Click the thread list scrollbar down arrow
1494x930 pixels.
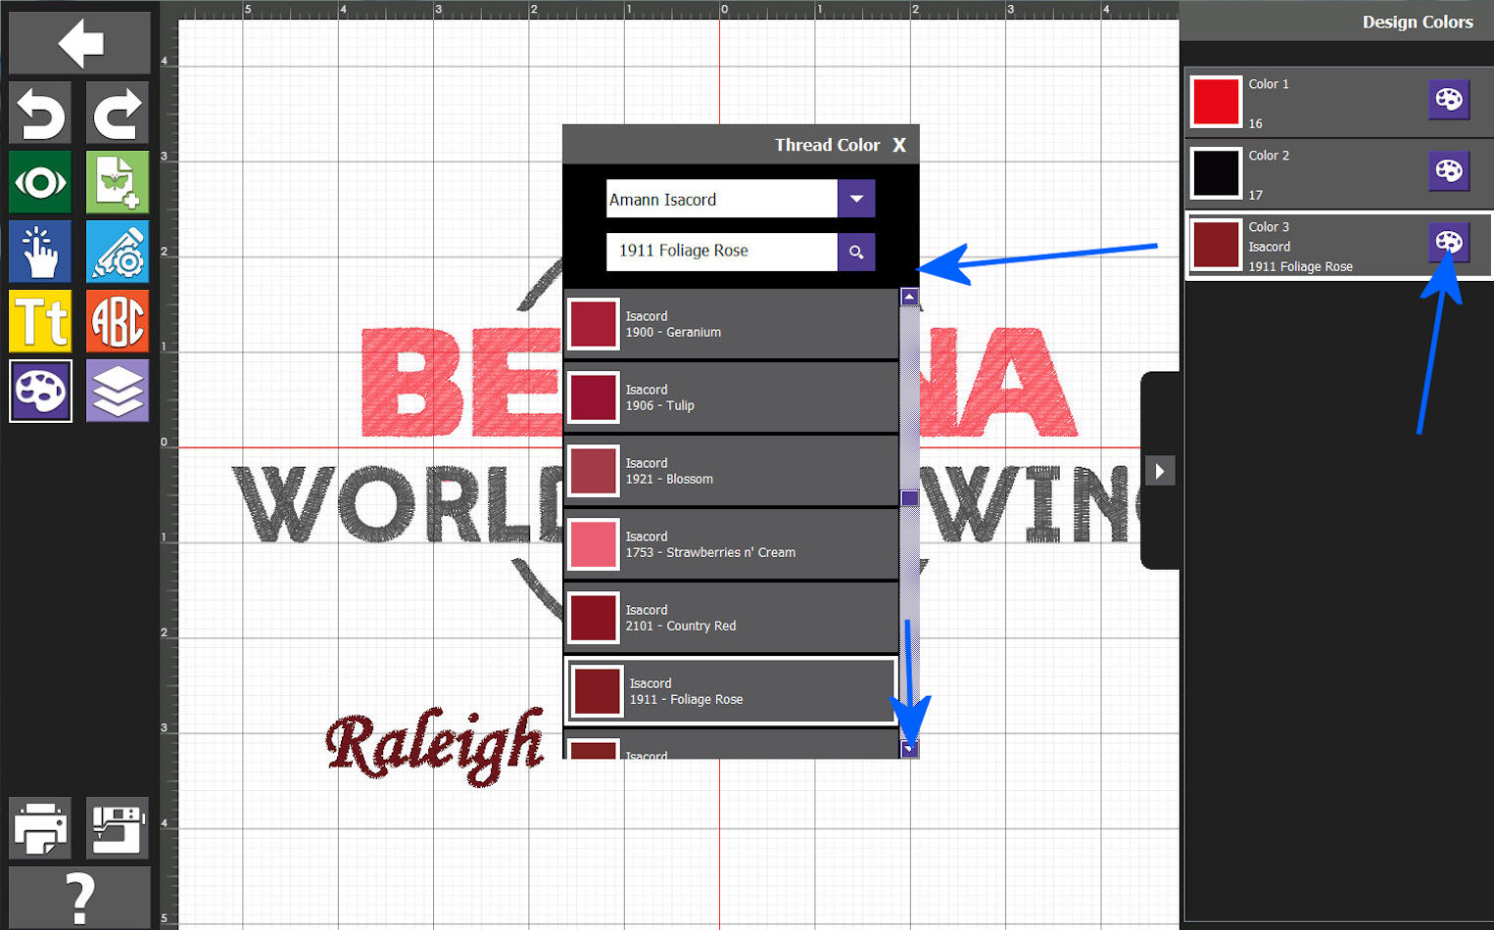(909, 749)
